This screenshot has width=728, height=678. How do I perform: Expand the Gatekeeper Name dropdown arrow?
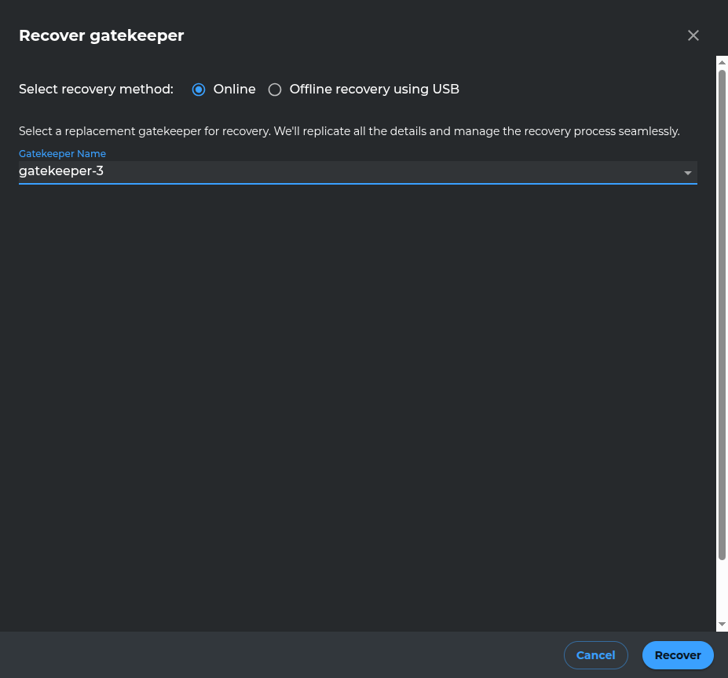click(687, 173)
